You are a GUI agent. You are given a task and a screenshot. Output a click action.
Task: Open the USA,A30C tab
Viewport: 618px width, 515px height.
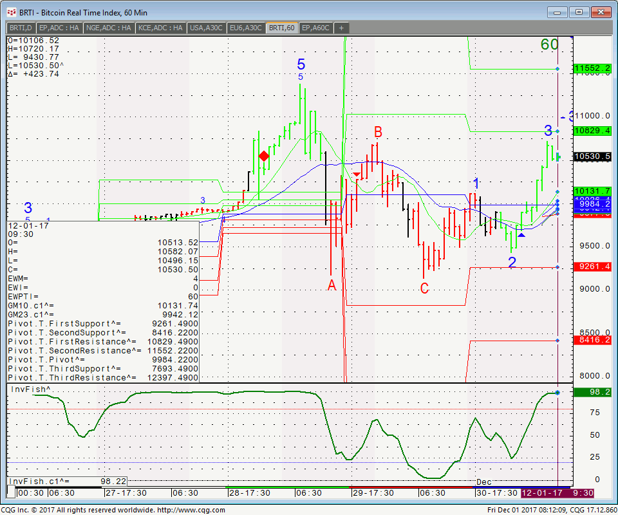206,28
